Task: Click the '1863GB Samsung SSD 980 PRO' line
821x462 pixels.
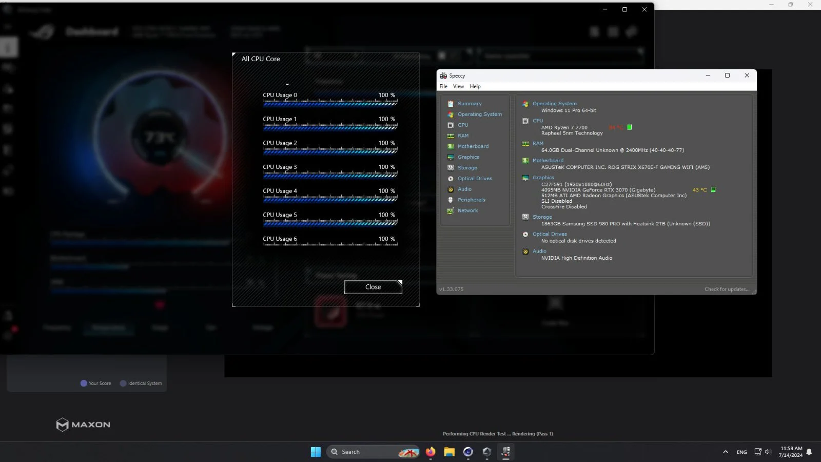Action: [x=625, y=224]
